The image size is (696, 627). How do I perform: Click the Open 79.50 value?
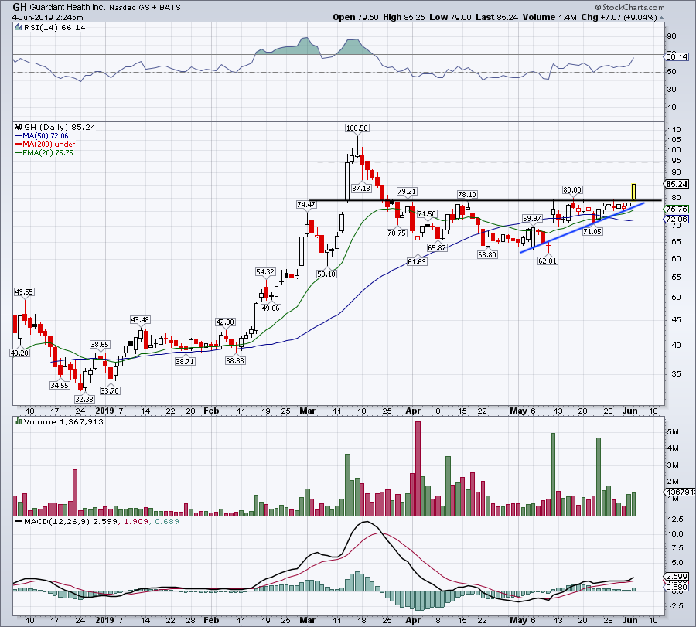tap(356, 17)
